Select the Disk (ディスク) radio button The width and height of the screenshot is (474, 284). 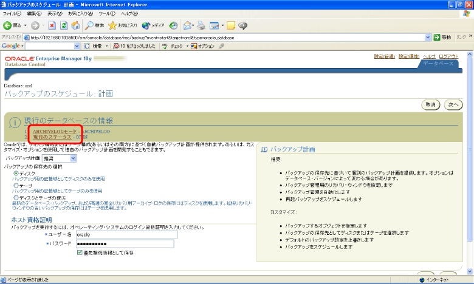pos(16,174)
